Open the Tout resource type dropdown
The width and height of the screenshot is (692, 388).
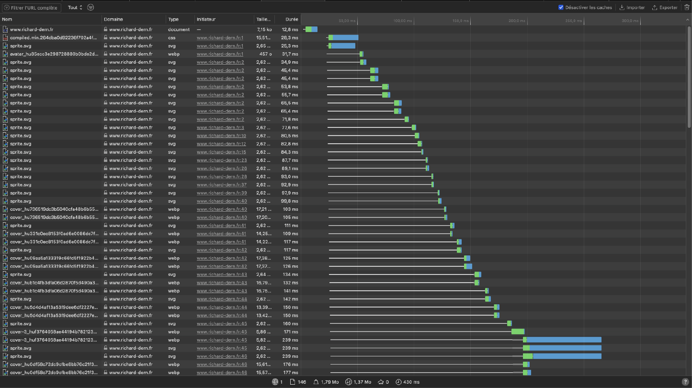[75, 8]
